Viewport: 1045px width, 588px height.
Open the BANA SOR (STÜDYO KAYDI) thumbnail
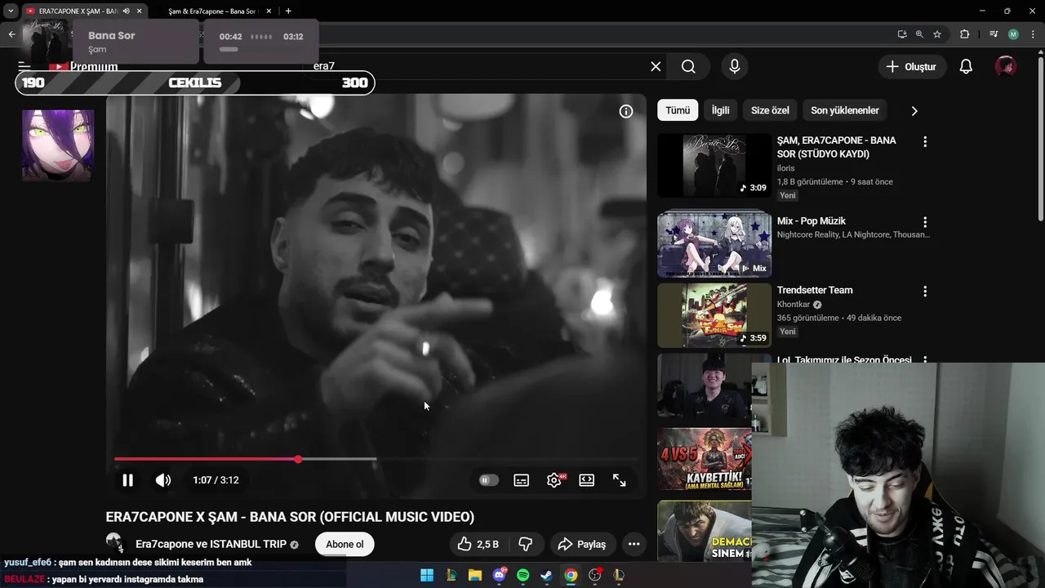pos(714,165)
